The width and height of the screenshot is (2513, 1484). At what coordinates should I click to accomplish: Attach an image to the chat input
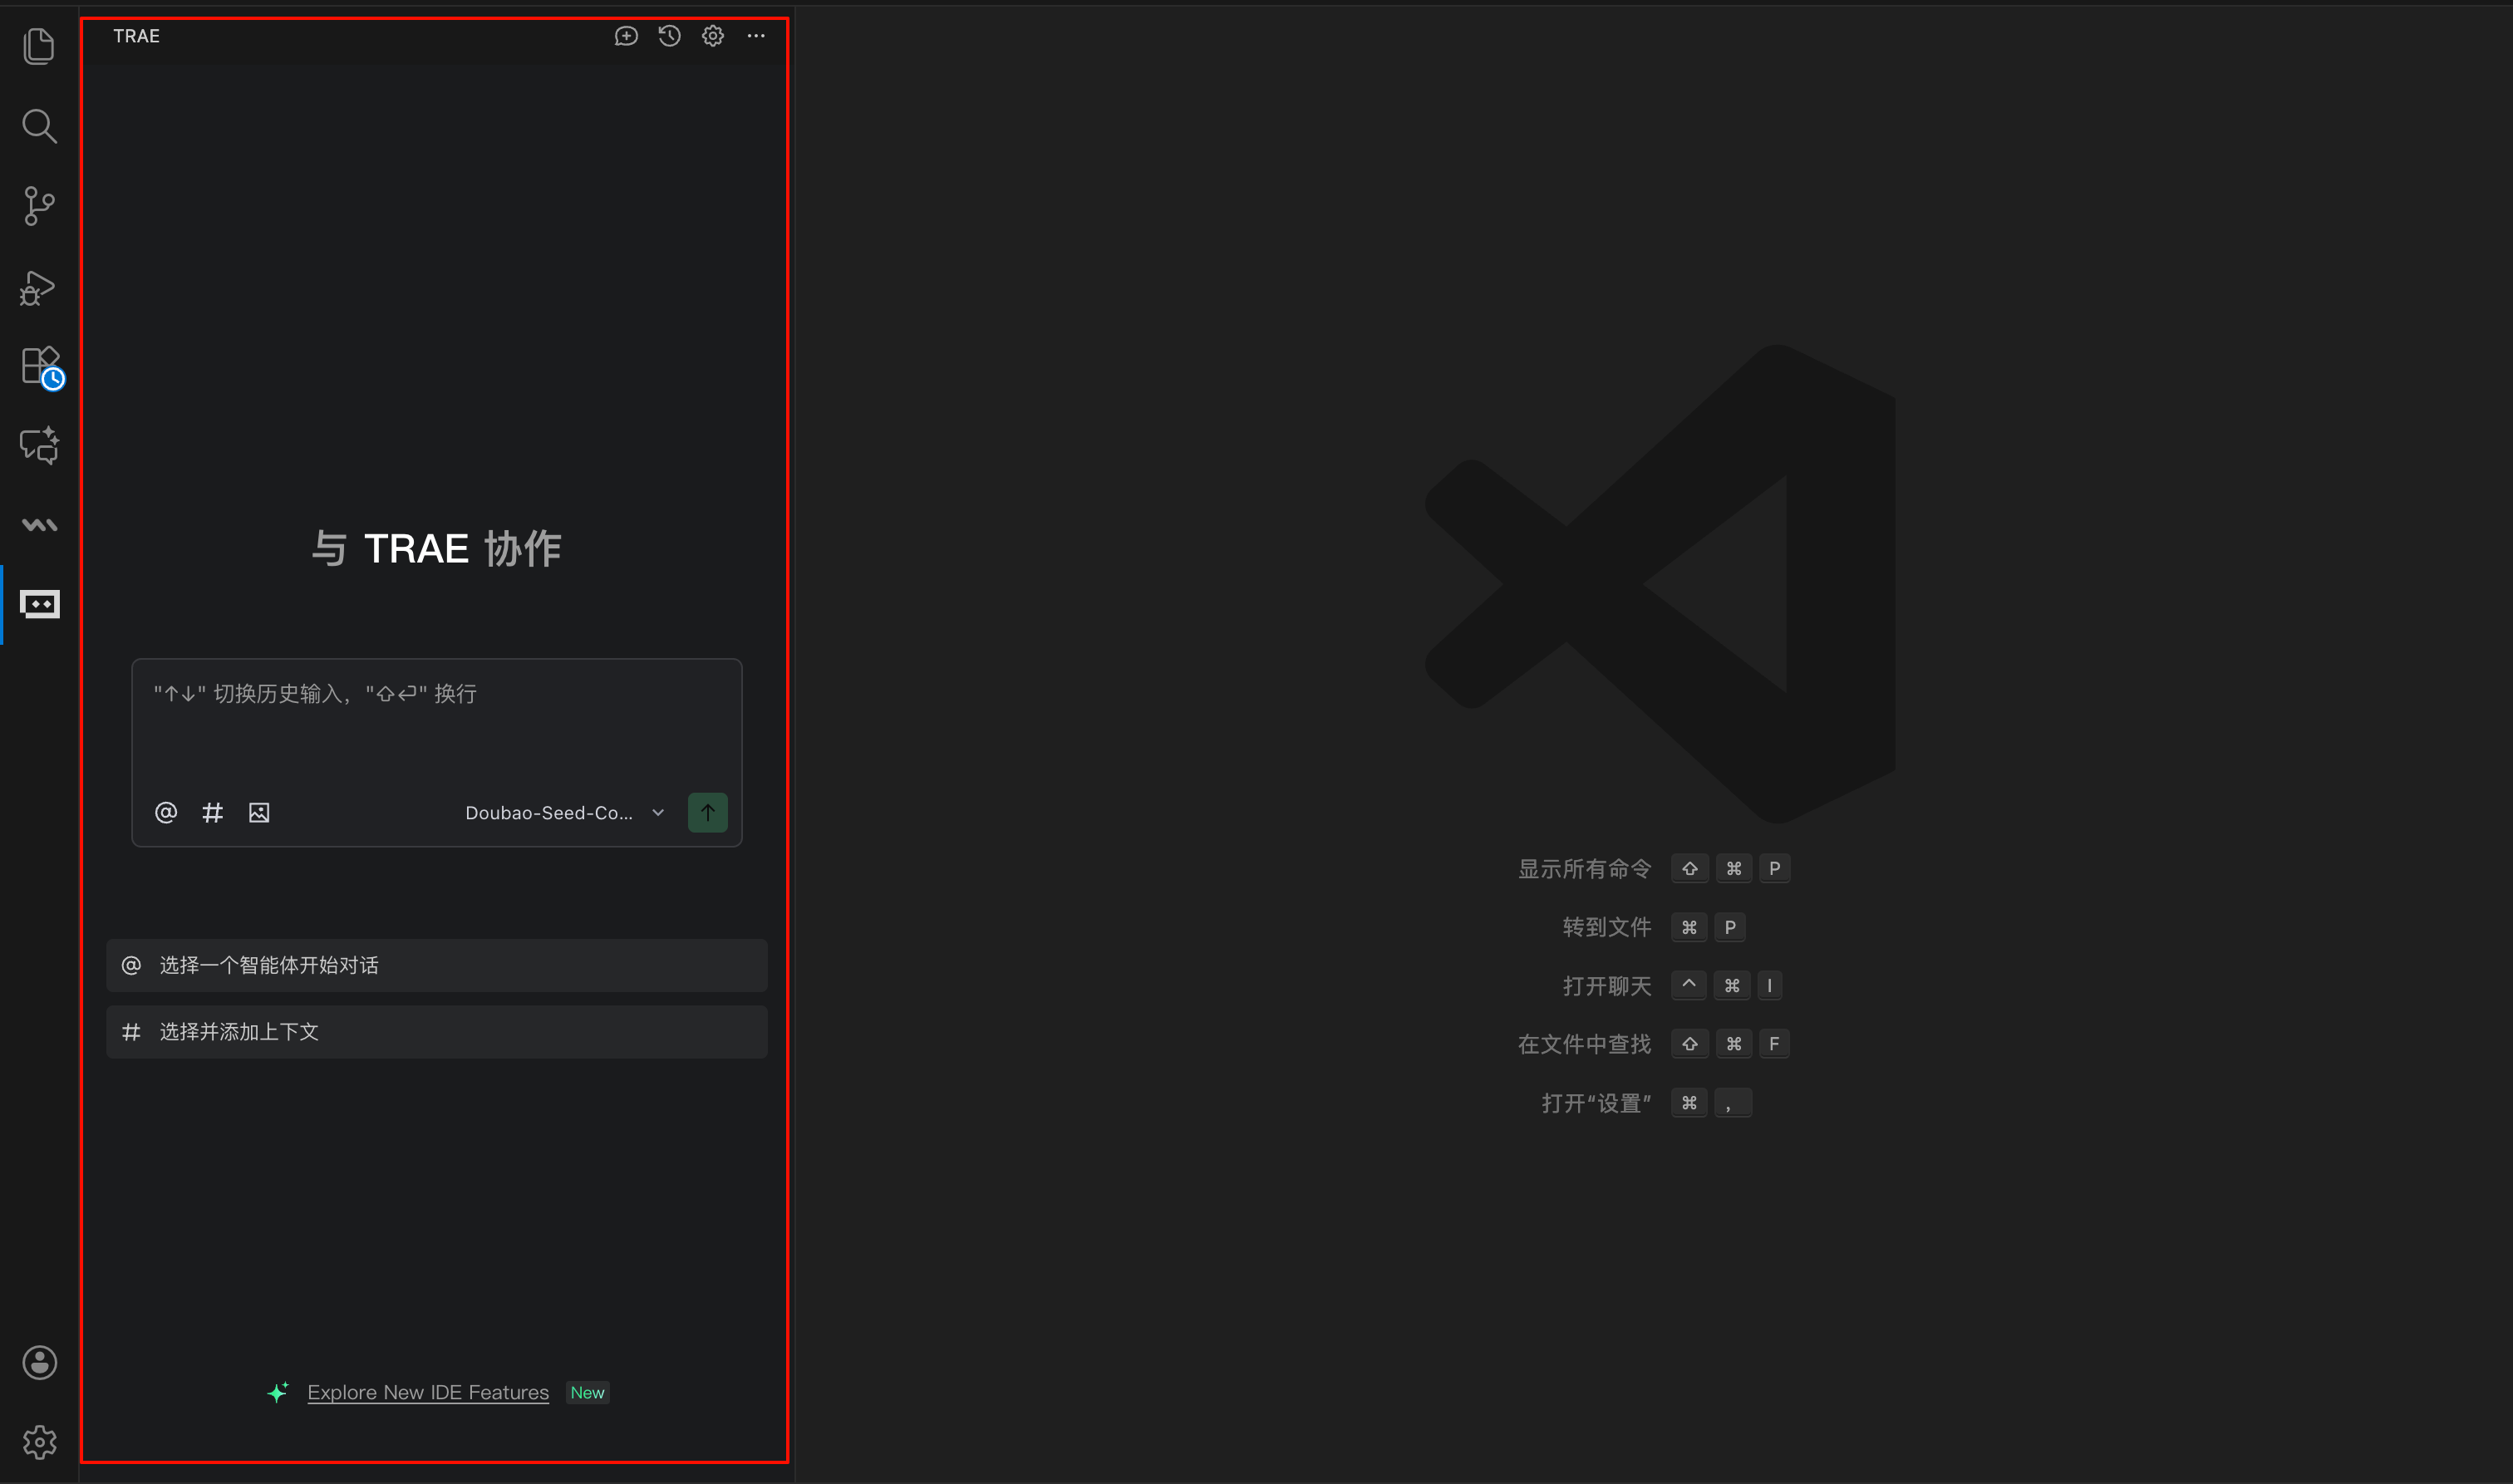tap(259, 812)
